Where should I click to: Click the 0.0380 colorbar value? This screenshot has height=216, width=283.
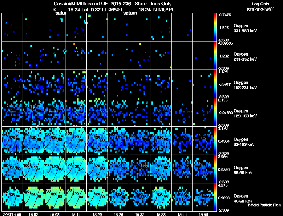click(x=224, y=170)
